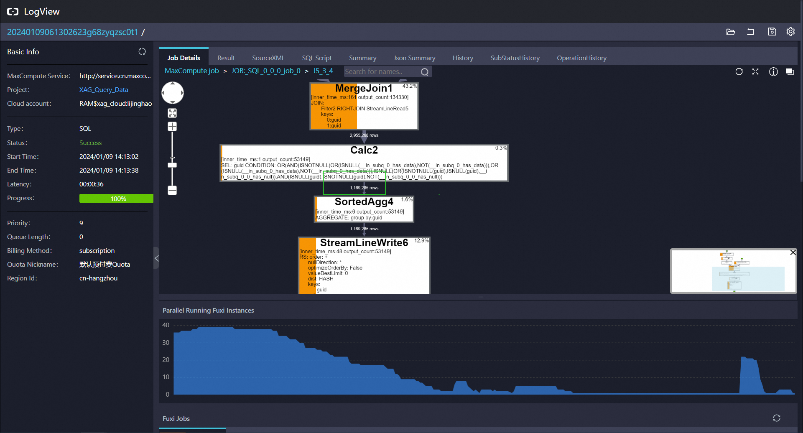Switch to the History tab
Image resolution: width=803 pixels, height=433 pixels.
coord(463,58)
